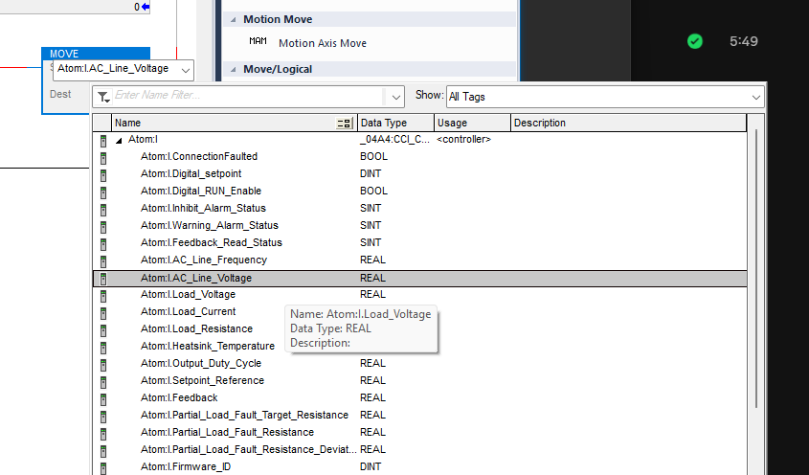The image size is (809, 475).
Task: Click the MAM Motion Axis Move icon
Action: point(258,42)
